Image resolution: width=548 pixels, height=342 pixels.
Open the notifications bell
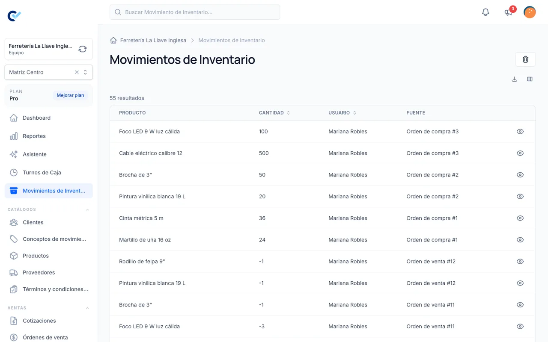pos(485,12)
